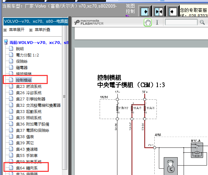This screenshot has width=208, height=175.
Task: Select the 控制模組 tree item
Action: point(24,80)
